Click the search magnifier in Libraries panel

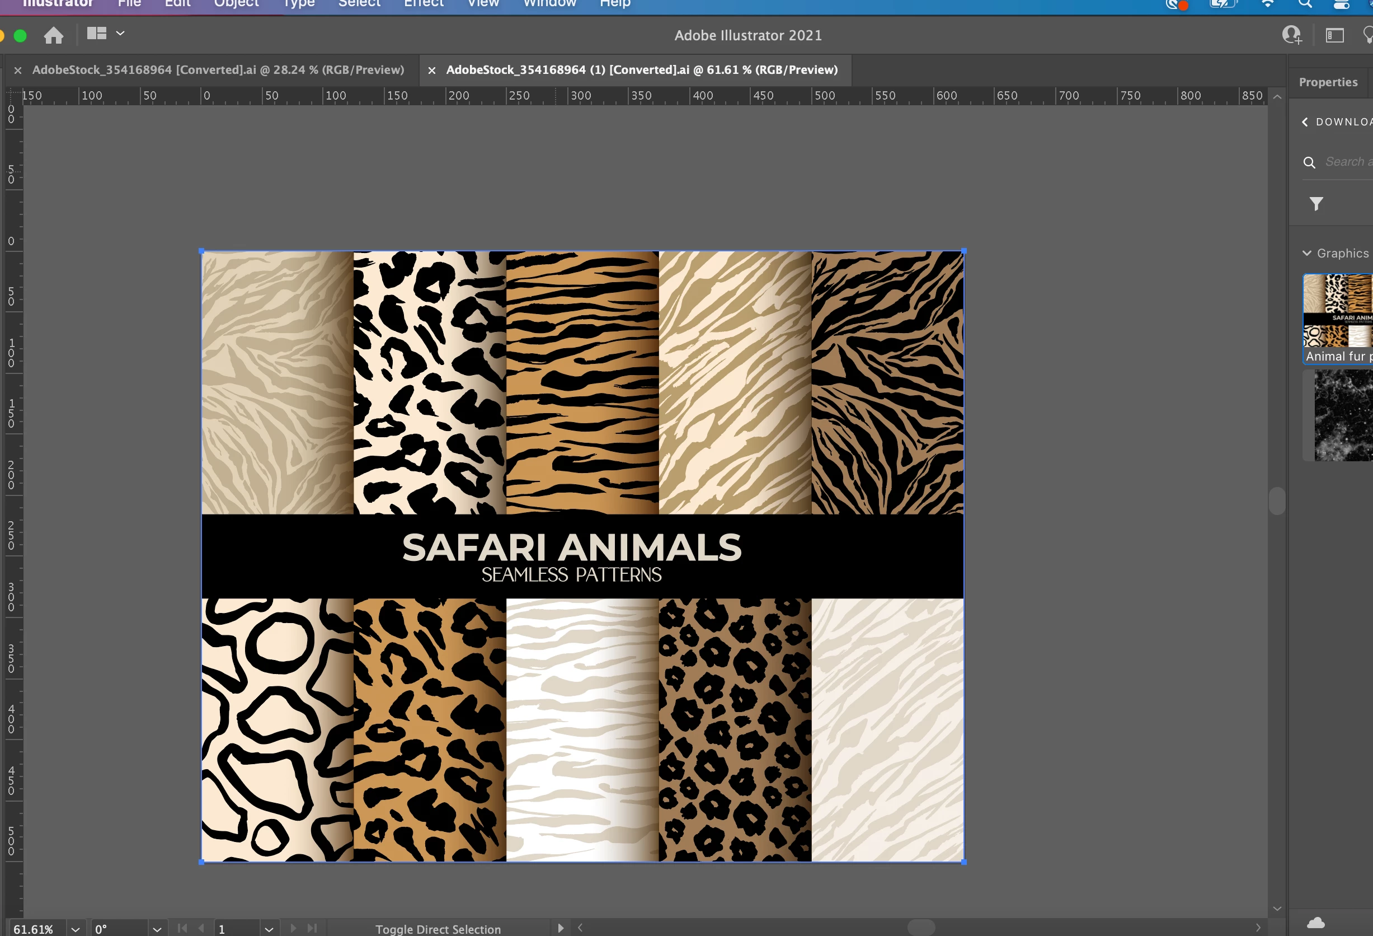[x=1310, y=162]
